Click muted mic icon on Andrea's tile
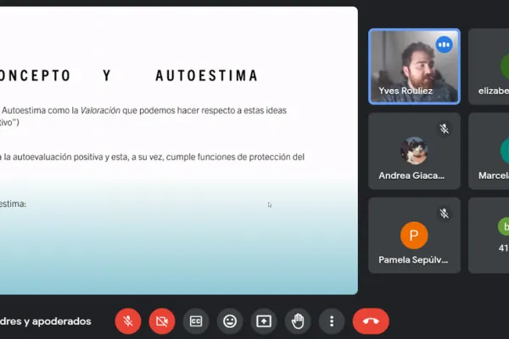The image size is (509, 339). coord(444,129)
